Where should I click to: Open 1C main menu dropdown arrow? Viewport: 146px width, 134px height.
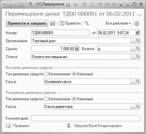point(12,4)
